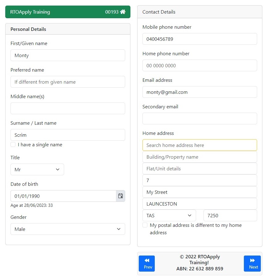Focus the Preferred name input

click(68, 82)
